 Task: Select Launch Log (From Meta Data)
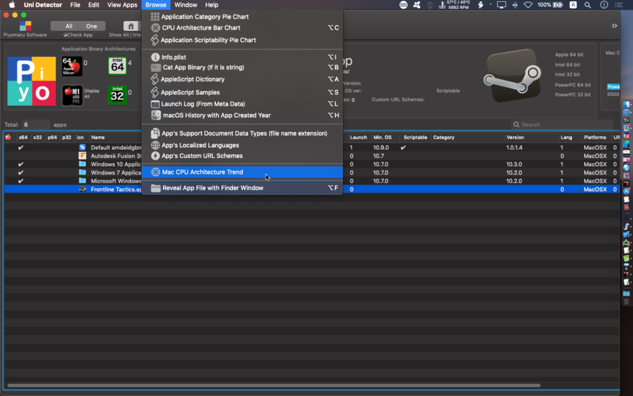point(242,104)
